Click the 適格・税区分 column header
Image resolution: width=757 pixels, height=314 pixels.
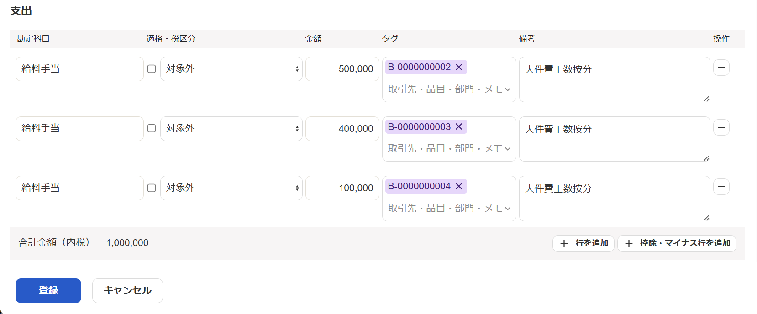(x=171, y=39)
